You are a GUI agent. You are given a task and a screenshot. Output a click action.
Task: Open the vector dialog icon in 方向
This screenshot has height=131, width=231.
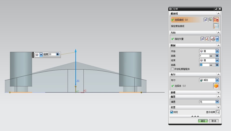tap(207, 39)
